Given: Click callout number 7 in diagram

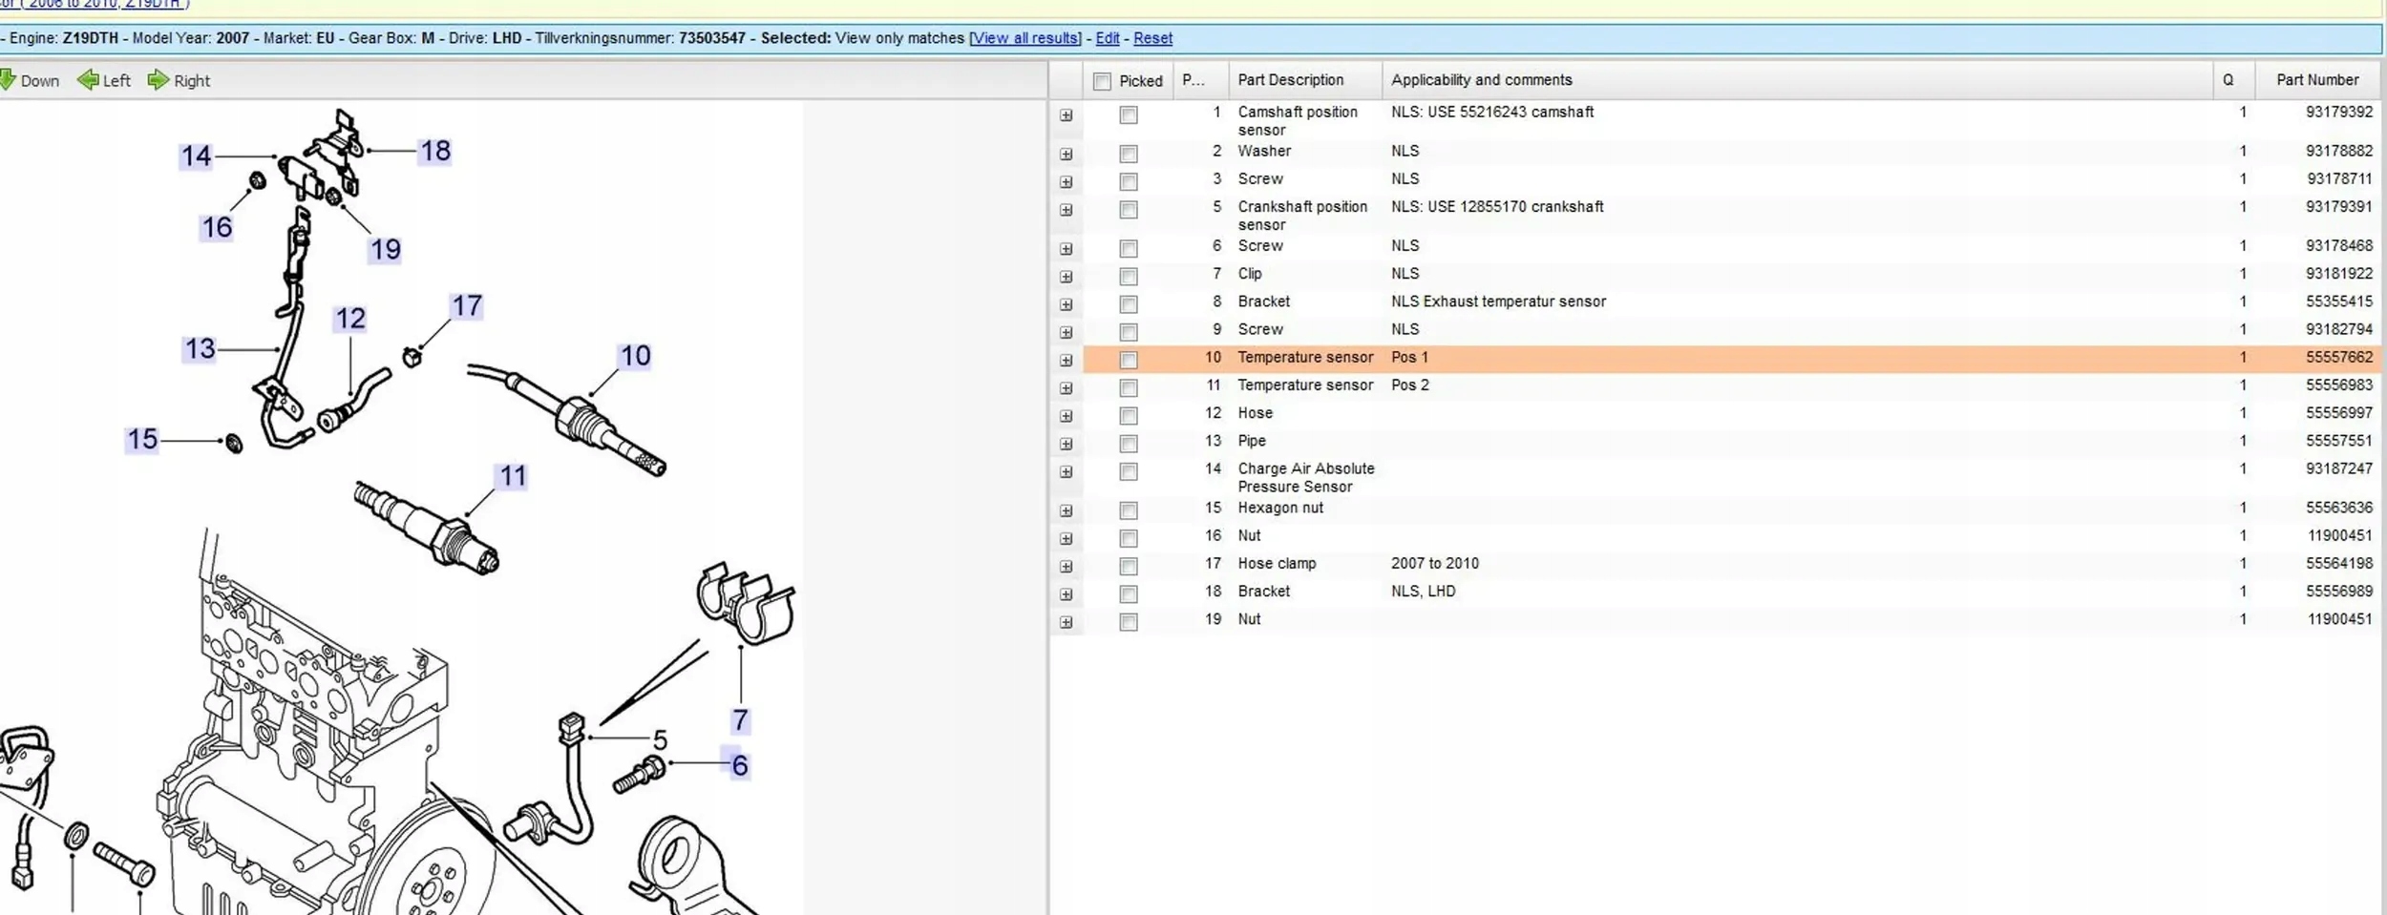Looking at the screenshot, I should pyautogui.click(x=740, y=720).
